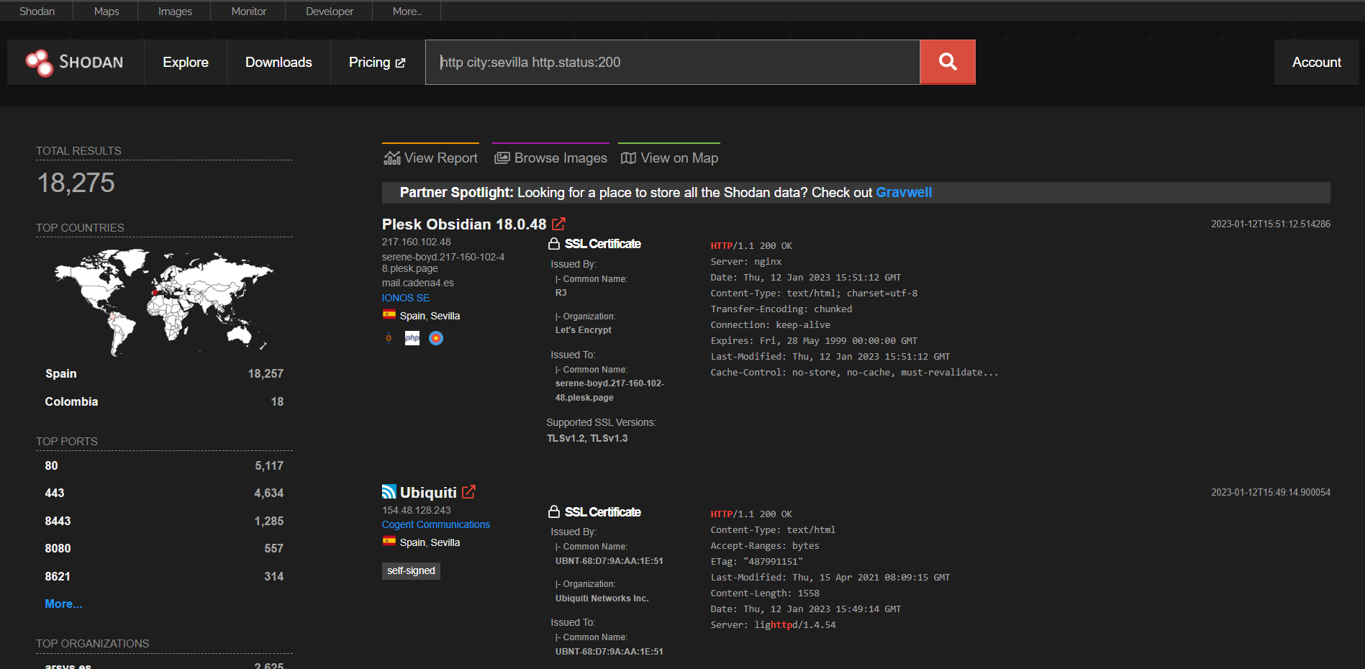Image resolution: width=1365 pixels, height=669 pixels.
Task: Open the Ubiquiti result title
Action: click(x=428, y=493)
